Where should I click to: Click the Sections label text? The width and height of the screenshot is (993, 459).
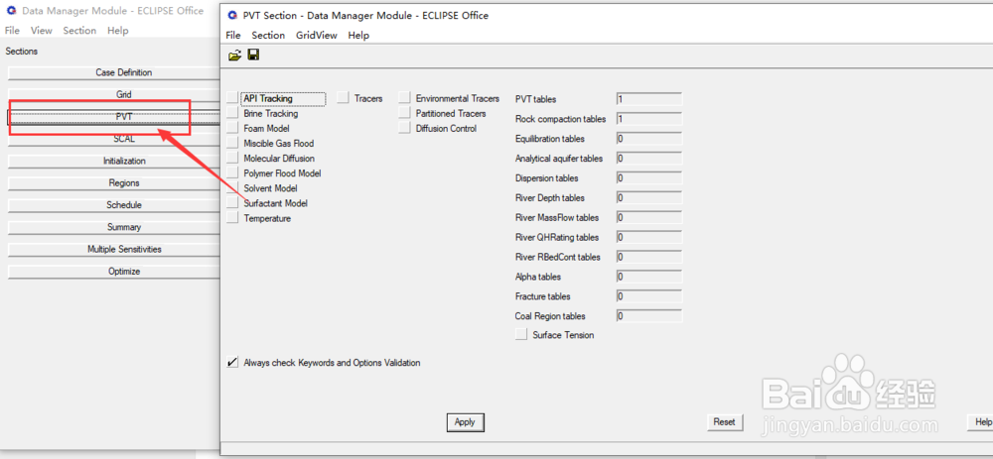point(22,52)
